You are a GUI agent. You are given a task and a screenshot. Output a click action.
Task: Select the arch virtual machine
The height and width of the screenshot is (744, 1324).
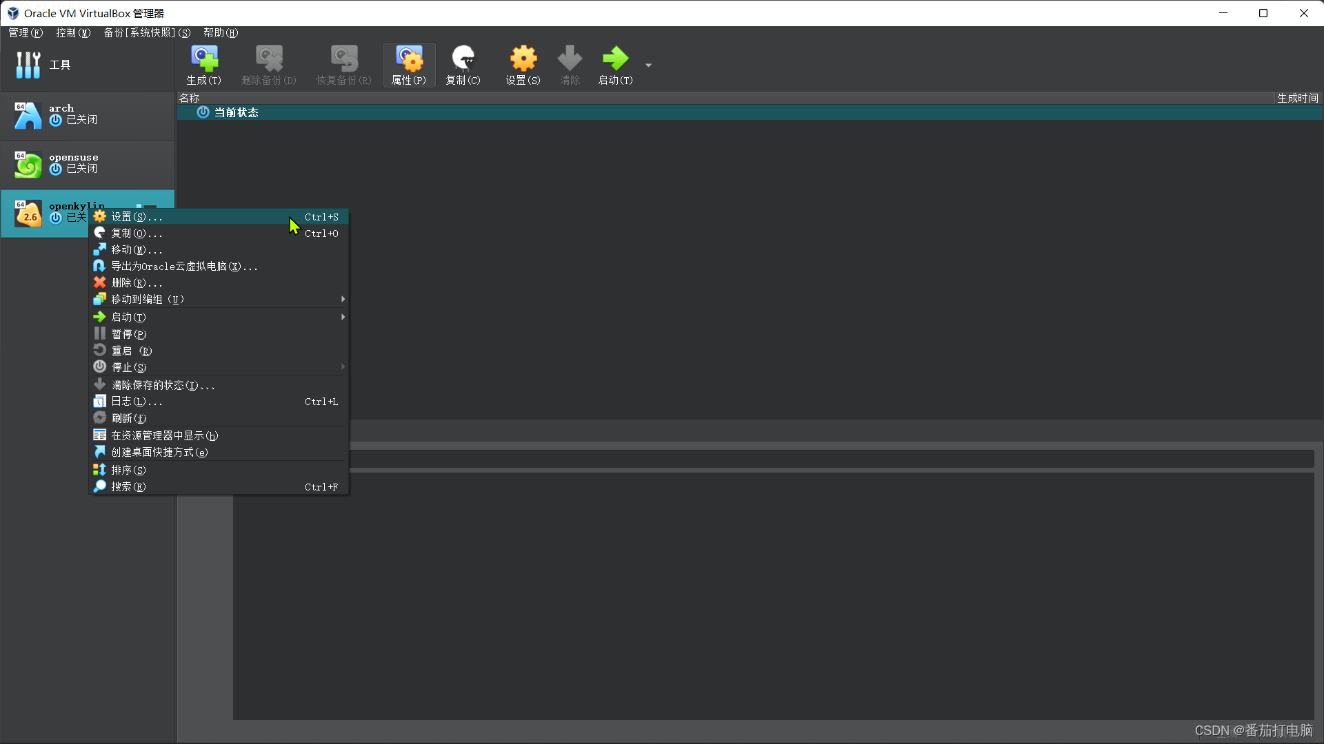tap(87, 114)
